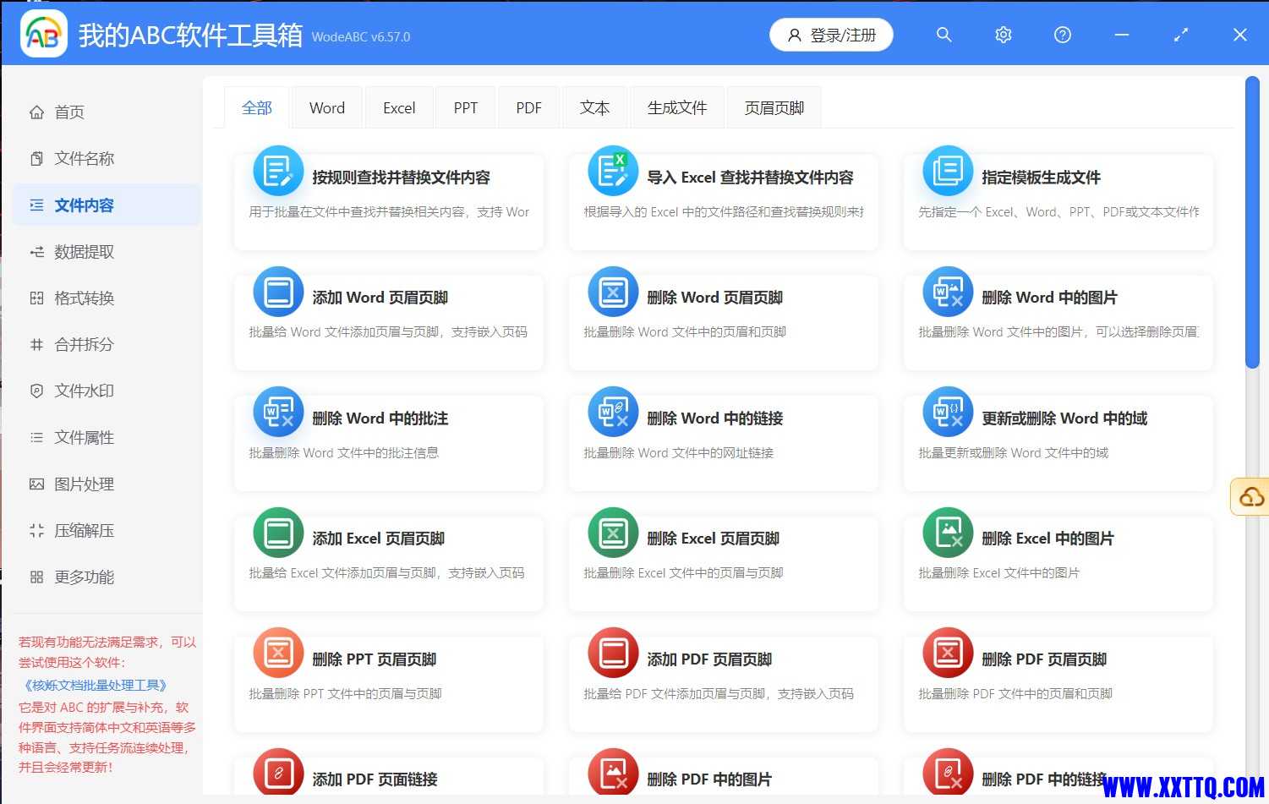1269x804 pixels.
Task: Switch to the 页眉页脚 tab
Action: 774,107
